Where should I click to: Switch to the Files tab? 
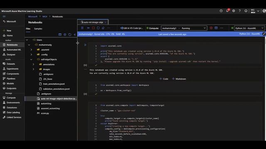[x=28, y=29]
